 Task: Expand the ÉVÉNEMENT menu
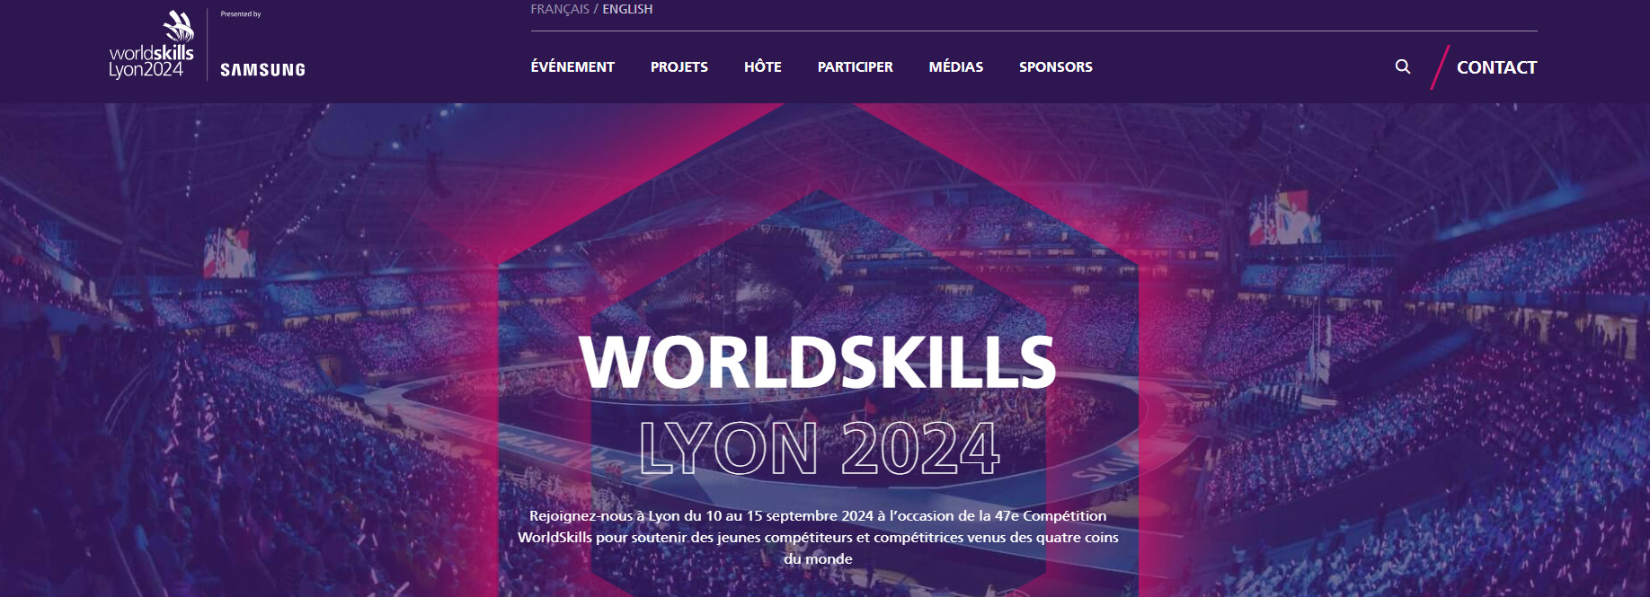point(572,67)
